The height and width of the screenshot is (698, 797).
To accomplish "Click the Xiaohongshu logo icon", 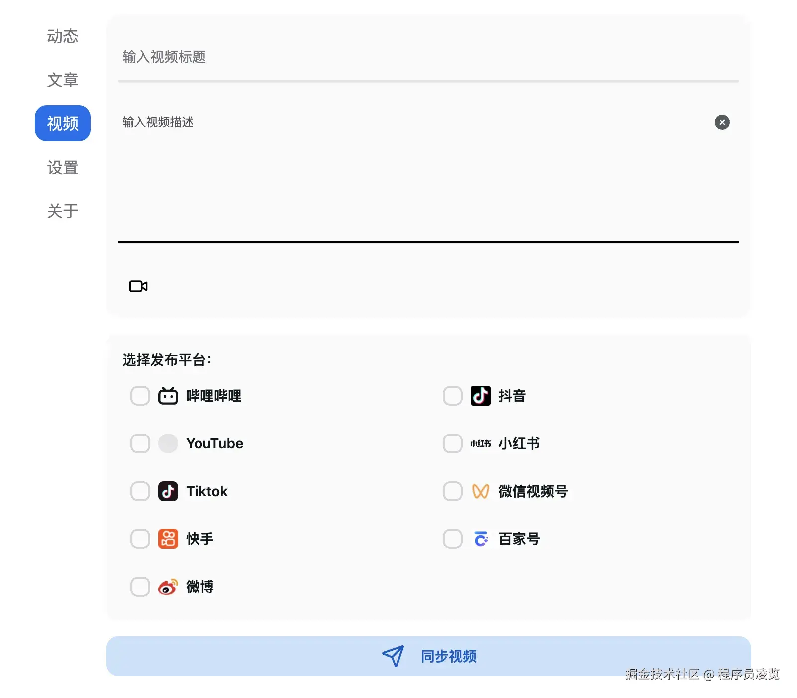I will pyautogui.click(x=480, y=443).
